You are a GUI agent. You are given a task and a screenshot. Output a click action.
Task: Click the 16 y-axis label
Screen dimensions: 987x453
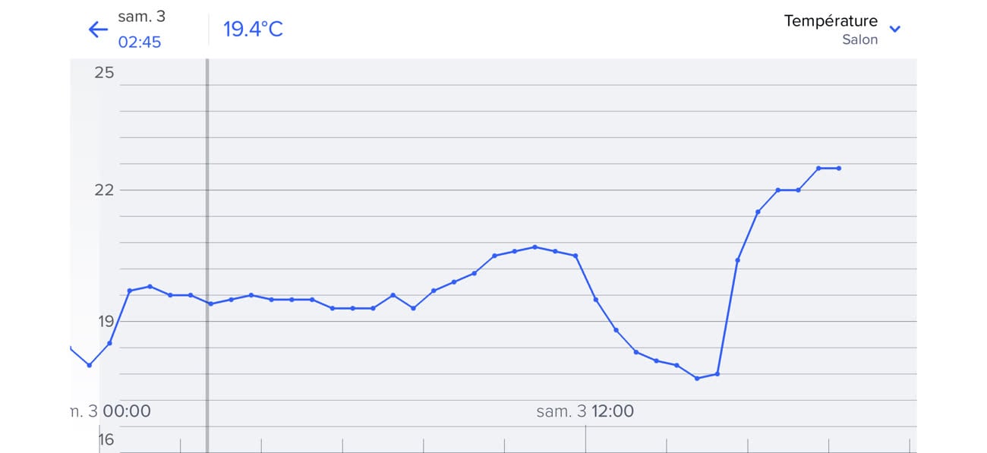pos(106,439)
